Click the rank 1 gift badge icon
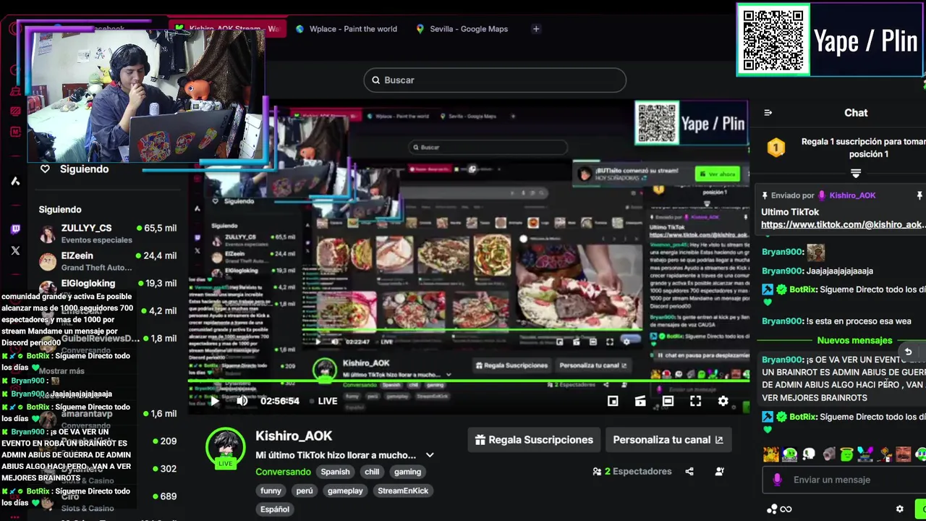The width and height of the screenshot is (926, 521). point(776,148)
